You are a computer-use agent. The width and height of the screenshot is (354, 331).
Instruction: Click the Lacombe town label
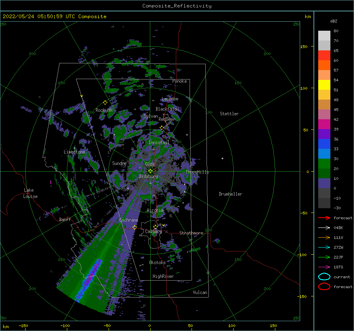click(x=170, y=99)
